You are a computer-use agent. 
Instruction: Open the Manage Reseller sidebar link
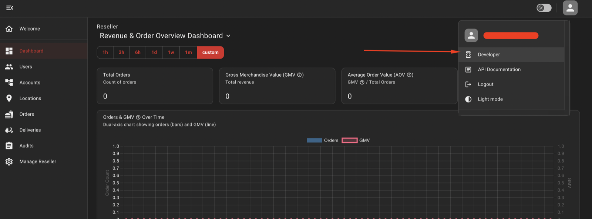tap(44, 161)
